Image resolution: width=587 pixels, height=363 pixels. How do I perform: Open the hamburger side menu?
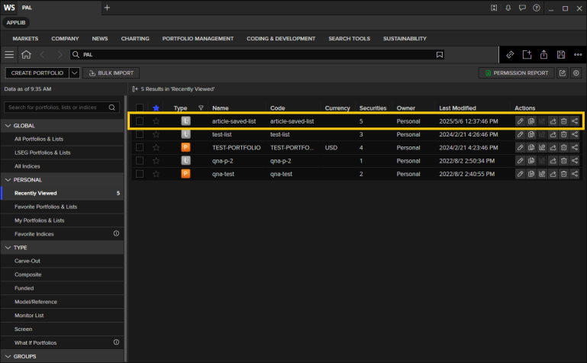[x=9, y=55]
